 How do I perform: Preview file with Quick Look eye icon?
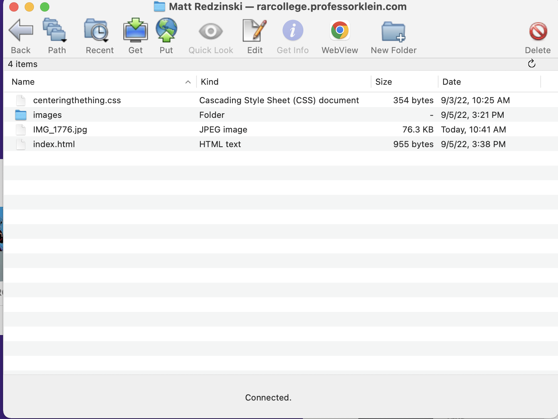click(211, 31)
